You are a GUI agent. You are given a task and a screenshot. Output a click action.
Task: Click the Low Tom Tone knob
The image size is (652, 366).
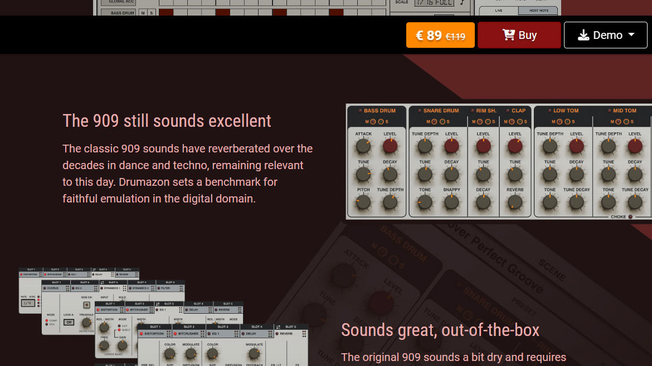click(549, 202)
